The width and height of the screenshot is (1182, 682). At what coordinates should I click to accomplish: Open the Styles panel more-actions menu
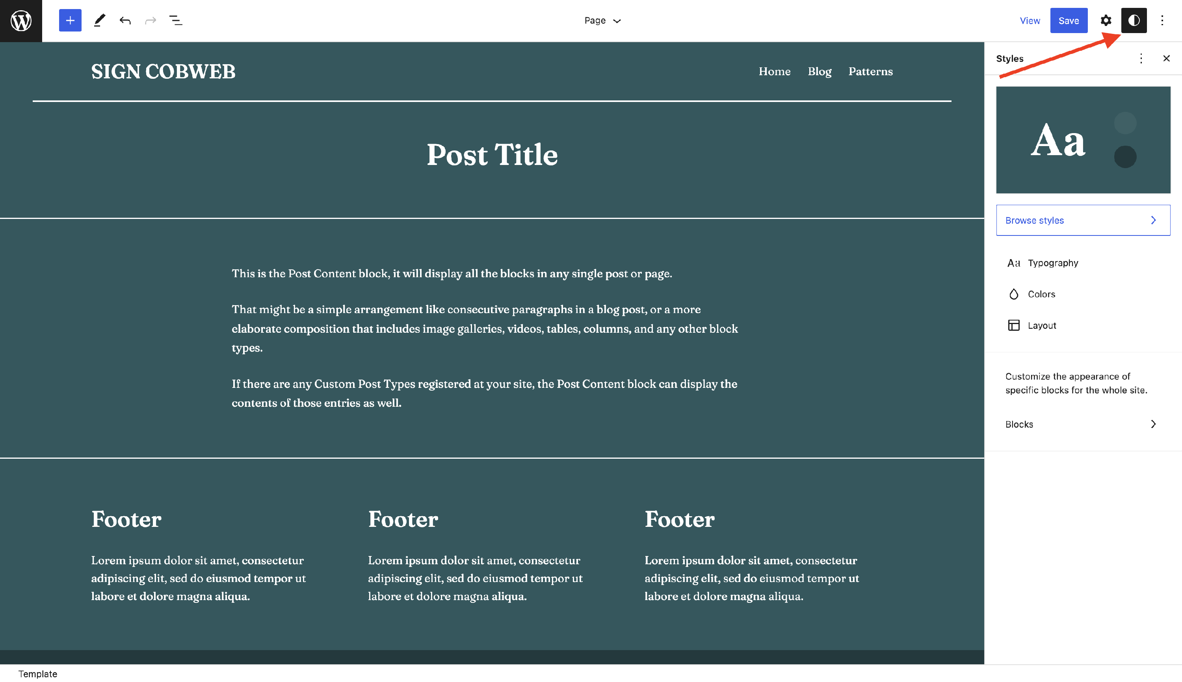(1141, 59)
